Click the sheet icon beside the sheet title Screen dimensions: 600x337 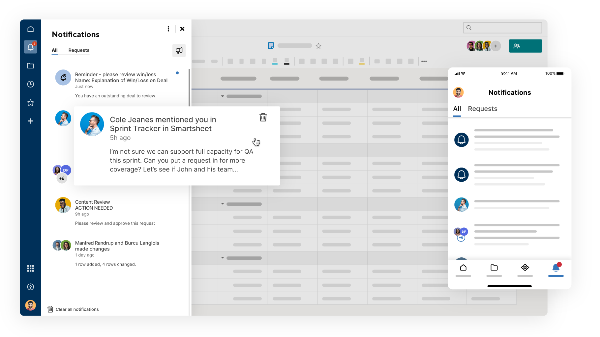[271, 46]
